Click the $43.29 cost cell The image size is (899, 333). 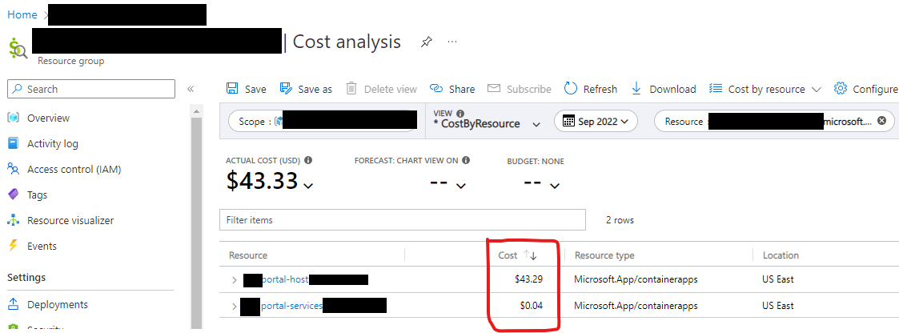click(528, 279)
